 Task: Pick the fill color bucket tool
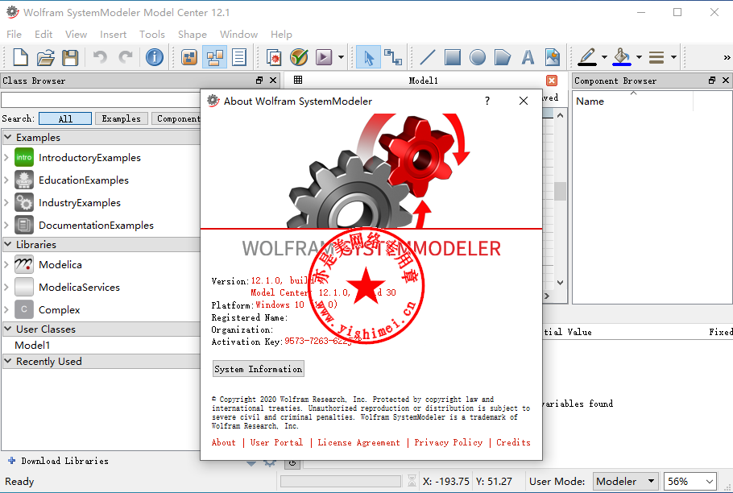click(x=622, y=57)
